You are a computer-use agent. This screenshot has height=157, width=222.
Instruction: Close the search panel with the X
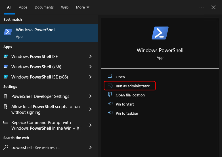213,7
